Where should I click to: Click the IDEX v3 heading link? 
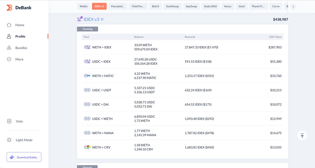(91, 19)
